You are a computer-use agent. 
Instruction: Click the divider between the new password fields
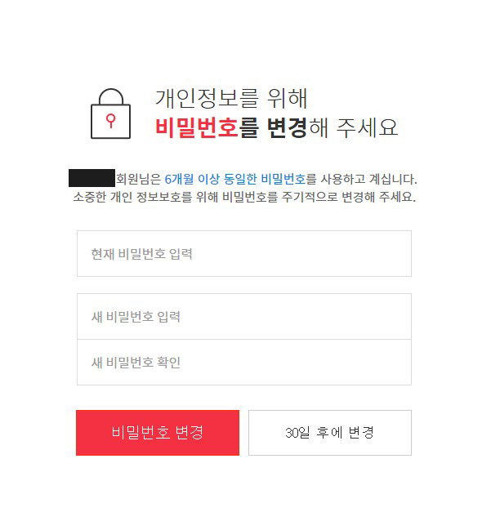[x=244, y=340]
